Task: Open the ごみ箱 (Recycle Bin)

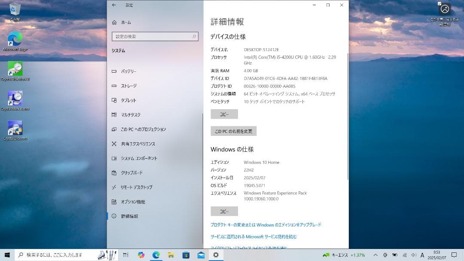Action: pyautogui.click(x=15, y=9)
